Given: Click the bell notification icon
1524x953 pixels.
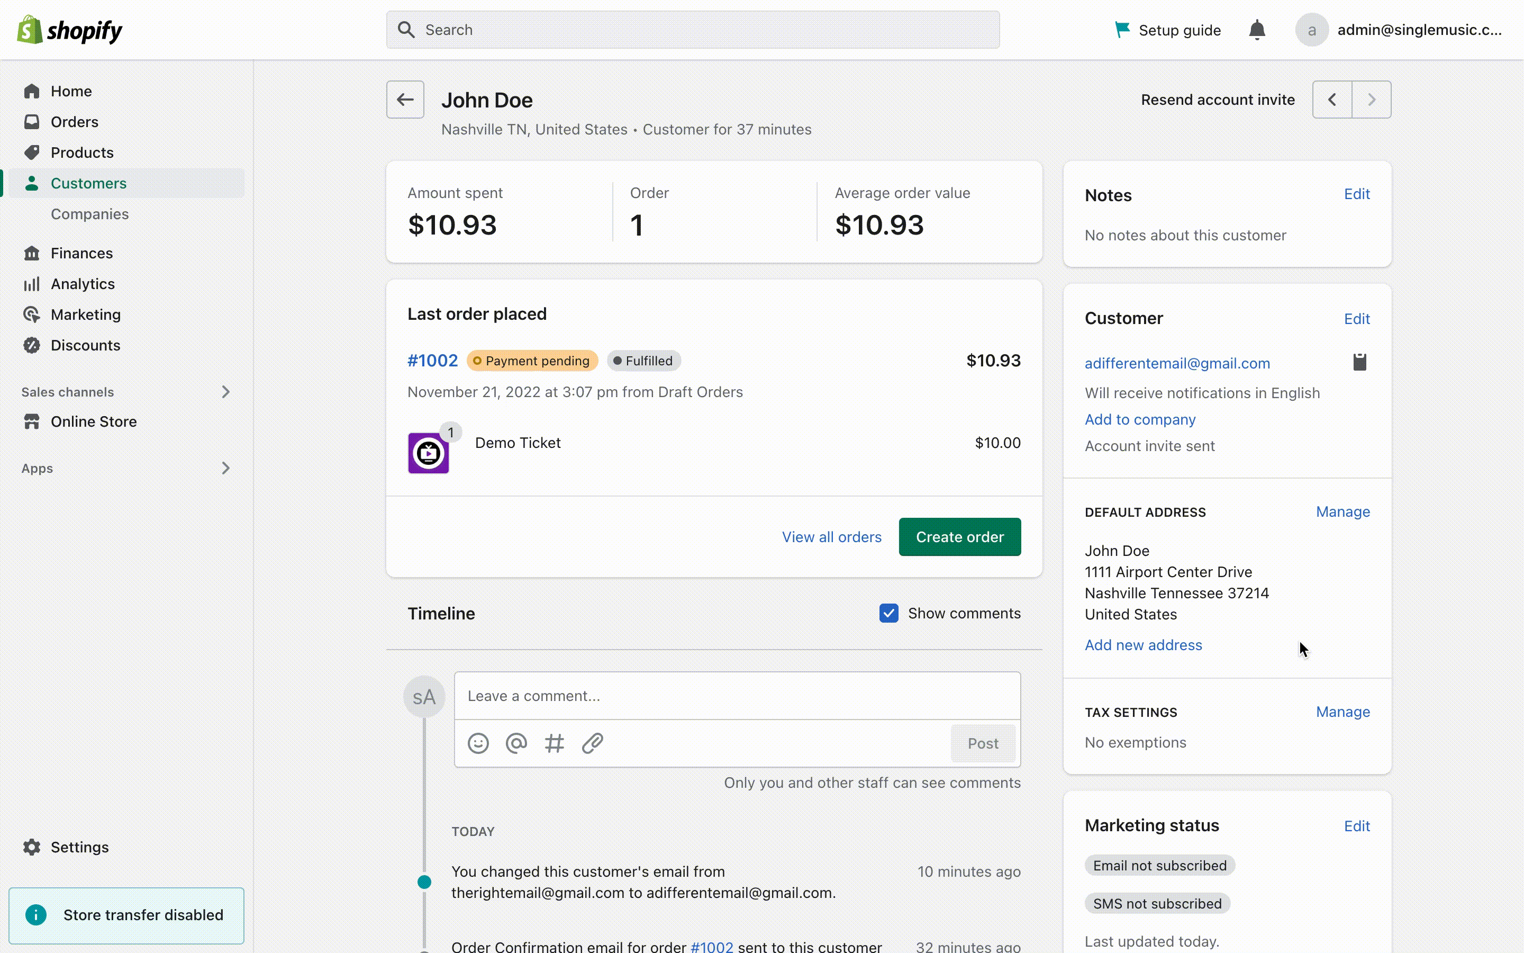Looking at the screenshot, I should coord(1257,29).
